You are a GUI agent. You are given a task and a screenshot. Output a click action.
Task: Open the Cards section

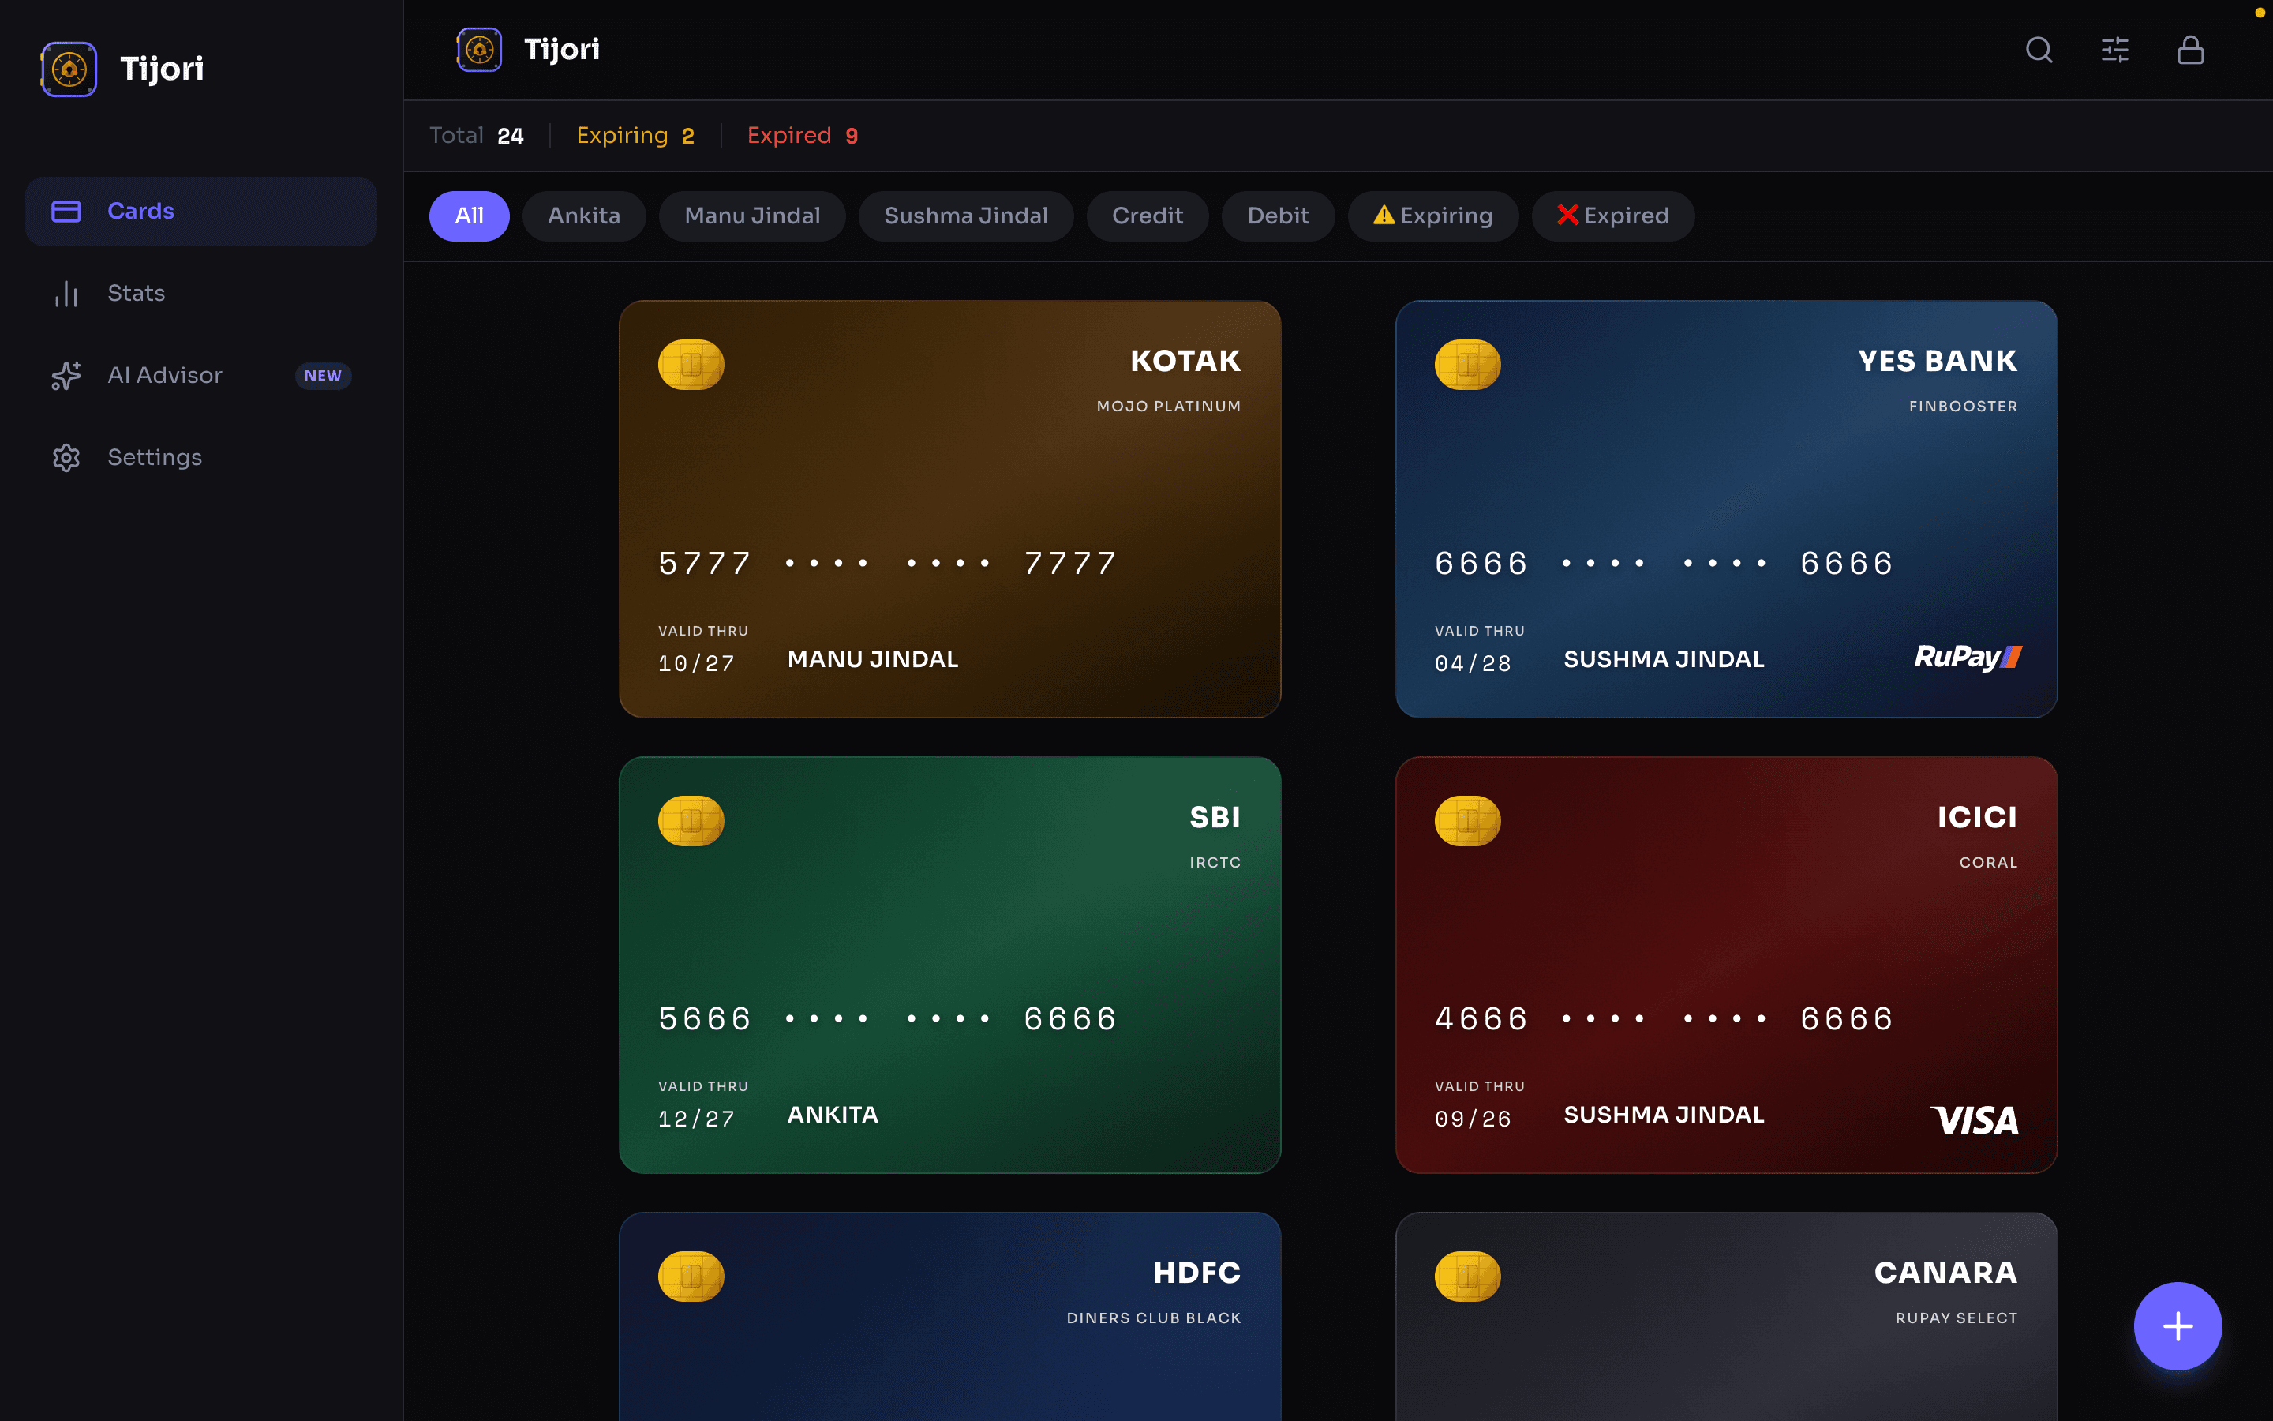click(x=201, y=212)
